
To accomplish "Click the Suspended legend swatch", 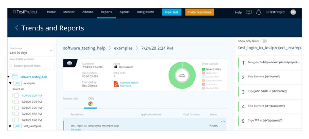I will point(203,81).
